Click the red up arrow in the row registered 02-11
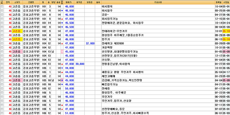The image size is (230, 115). point(62,105)
